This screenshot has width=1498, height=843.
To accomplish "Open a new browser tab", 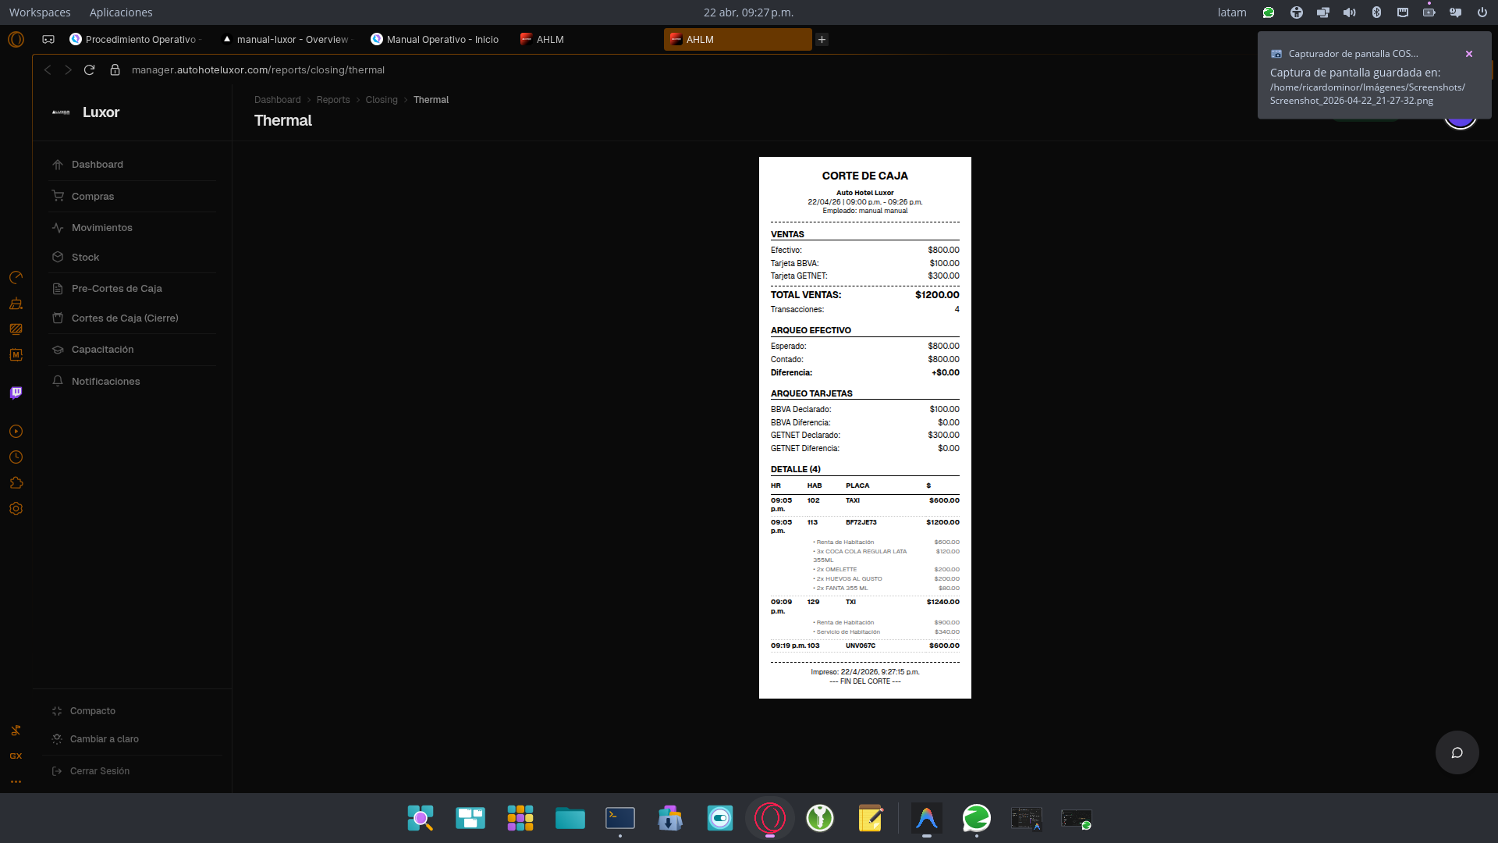I will click(822, 40).
